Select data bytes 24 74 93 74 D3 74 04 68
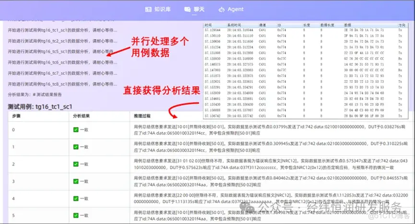 tap(364, 93)
